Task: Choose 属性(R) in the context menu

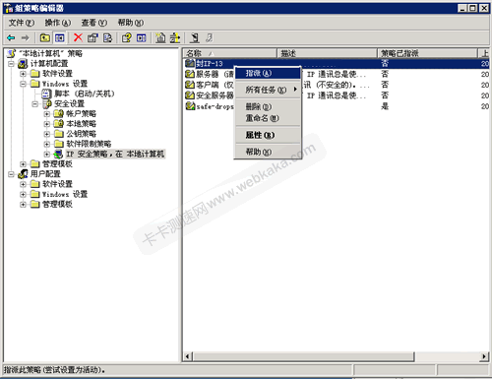Action: point(268,135)
